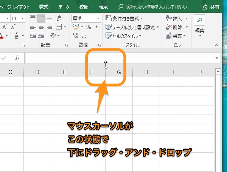
Task: Click the comma style icon
Action: click(97, 27)
